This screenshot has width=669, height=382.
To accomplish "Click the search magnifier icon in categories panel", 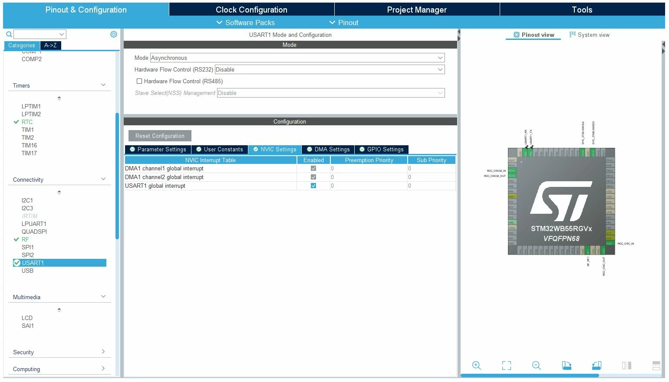I will 9,34.
